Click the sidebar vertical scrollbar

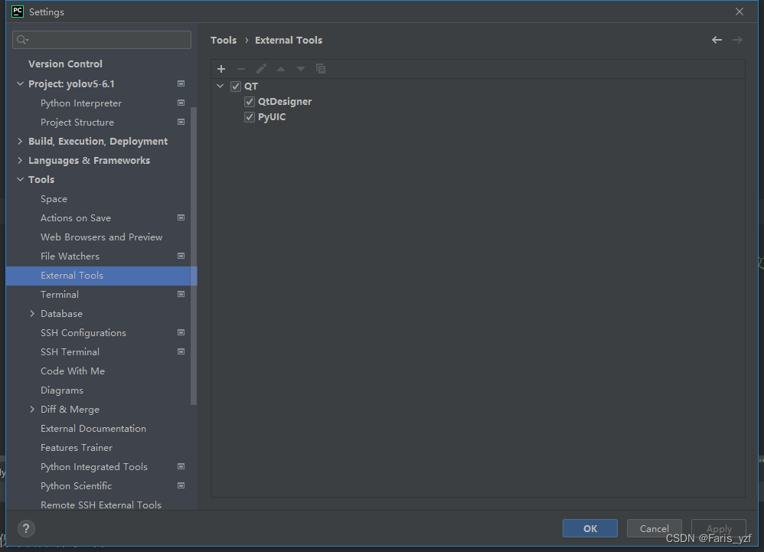pos(194,256)
